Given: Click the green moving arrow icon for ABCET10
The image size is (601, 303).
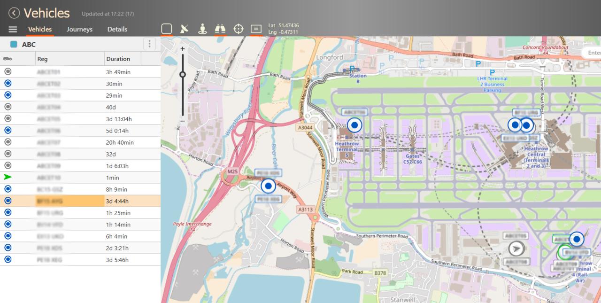Looking at the screenshot, I should point(8,177).
